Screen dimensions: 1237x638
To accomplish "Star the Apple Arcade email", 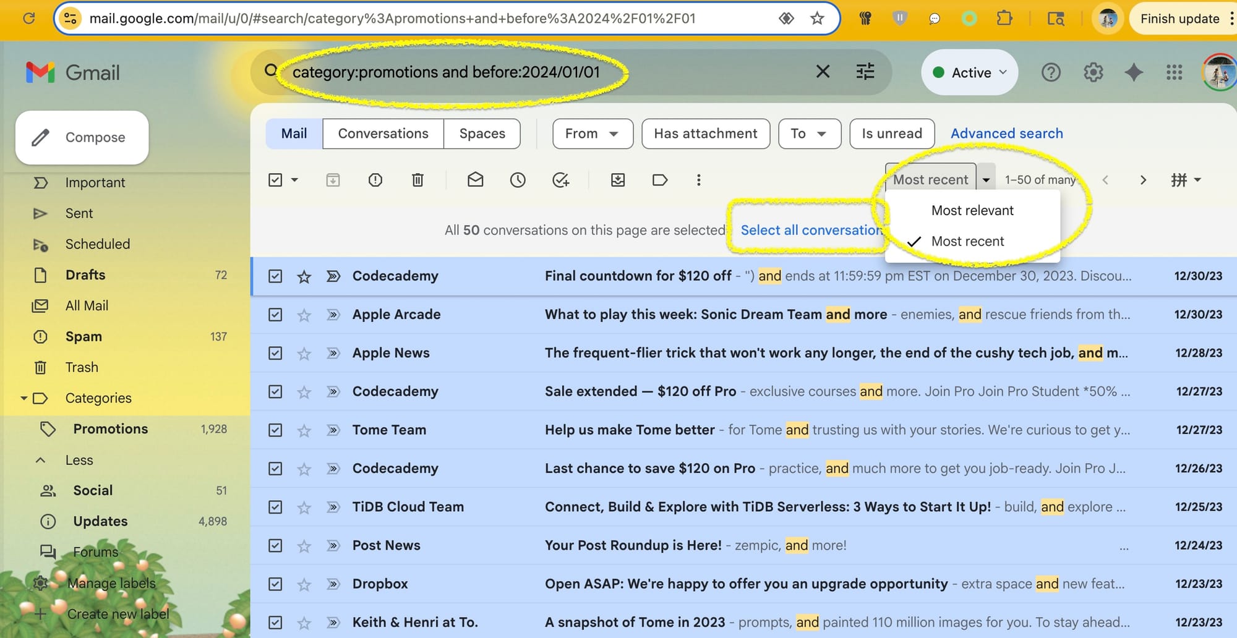I will point(304,315).
